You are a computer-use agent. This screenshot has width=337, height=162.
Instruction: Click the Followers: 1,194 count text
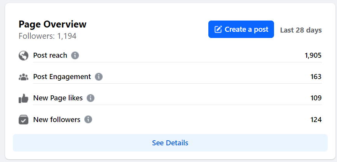pyautogui.click(x=47, y=36)
